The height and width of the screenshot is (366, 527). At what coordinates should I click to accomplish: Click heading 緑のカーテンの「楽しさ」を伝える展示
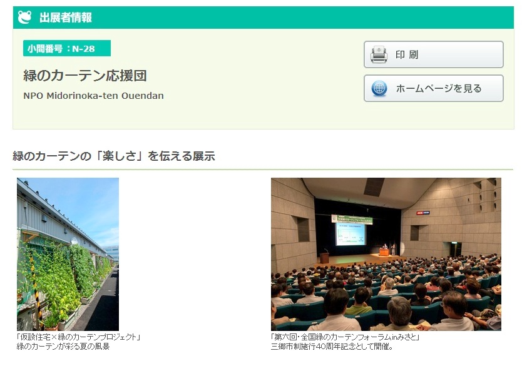tap(114, 156)
